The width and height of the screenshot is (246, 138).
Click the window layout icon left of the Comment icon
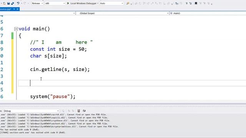click(x=177, y=3)
